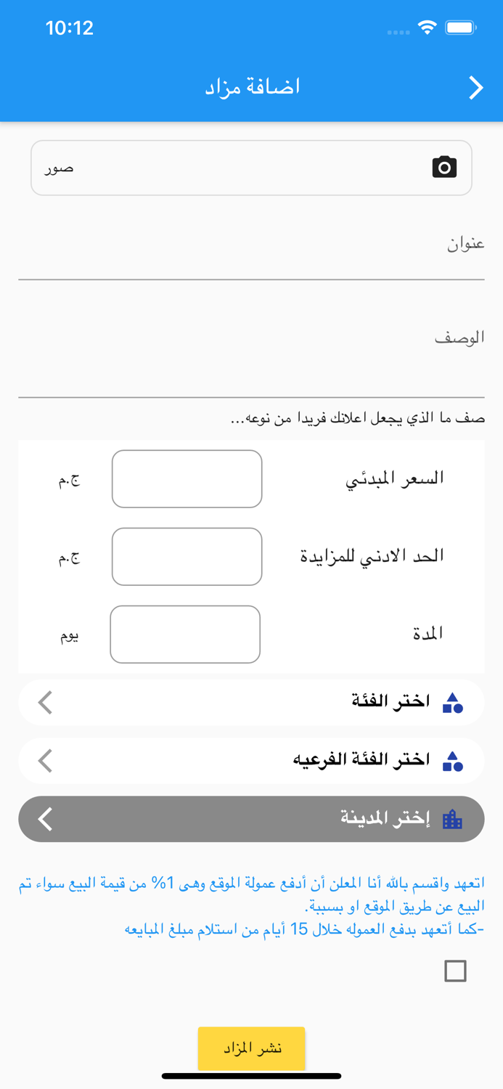The image size is (503, 1089).
Task: Tap the home indicator bar at bottom
Action: 251,1073
